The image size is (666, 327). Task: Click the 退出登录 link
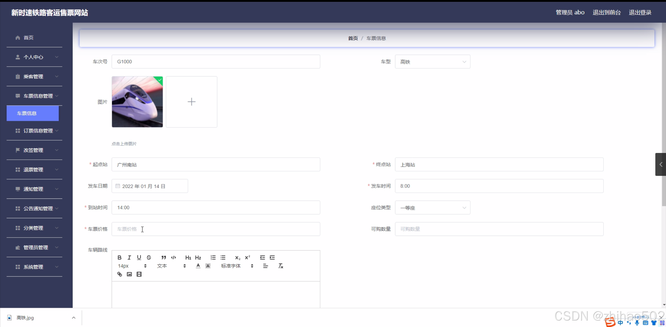[x=640, y=12]
